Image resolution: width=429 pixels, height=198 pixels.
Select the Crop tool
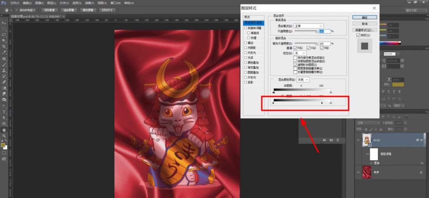tap(4, 47)
